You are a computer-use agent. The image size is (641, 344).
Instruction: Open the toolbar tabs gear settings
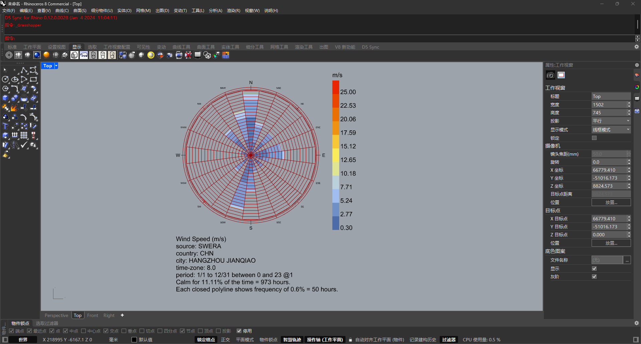click(x=637, y=47)
